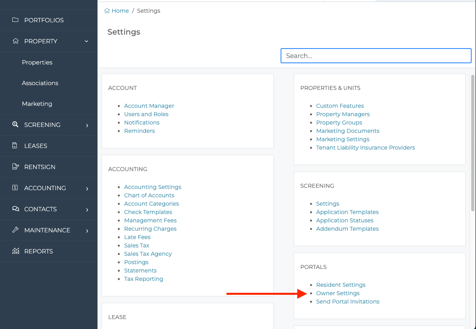The width and height of the screenshot is (476, 329).
Task: Open Recurring Charges link
Action: point(150,229)
